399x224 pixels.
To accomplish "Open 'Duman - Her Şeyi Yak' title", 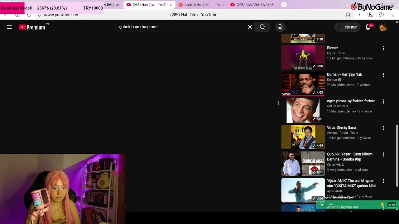I will coord(344,74).
